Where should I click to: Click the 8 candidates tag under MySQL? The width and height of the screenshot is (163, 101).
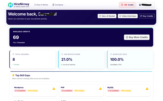tap(113, 91)
